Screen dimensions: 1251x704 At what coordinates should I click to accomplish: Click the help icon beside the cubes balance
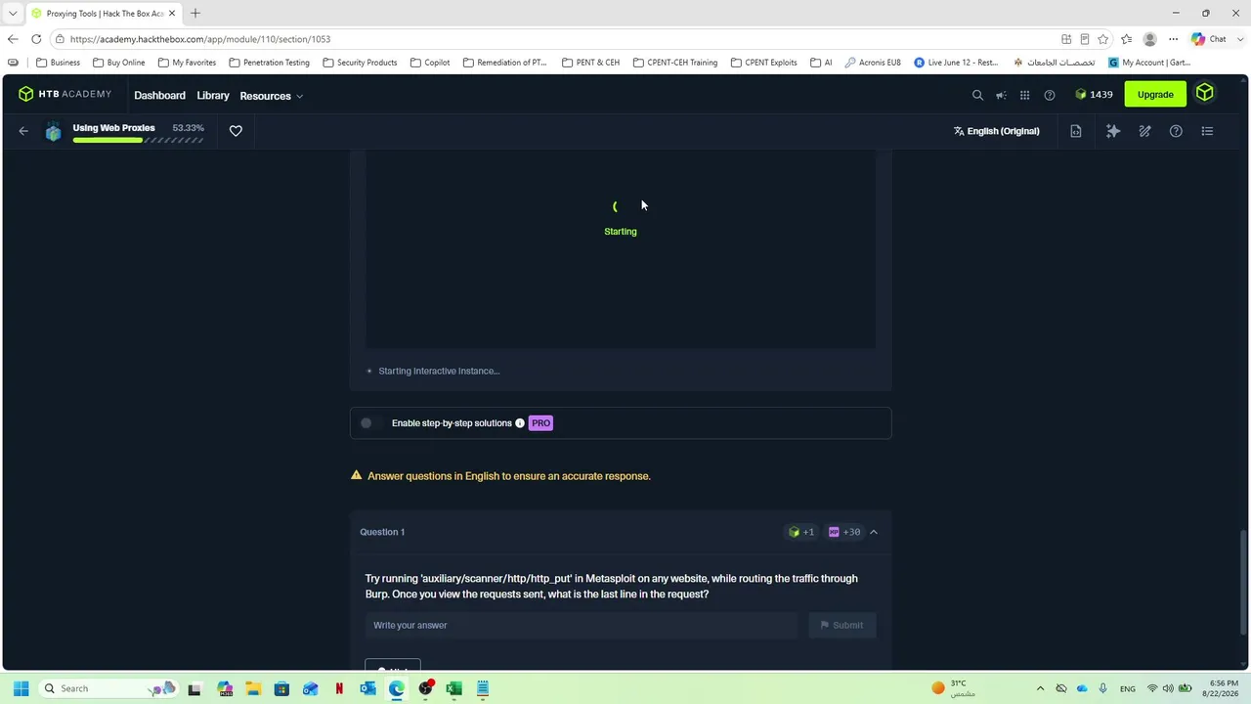[x=1050, y=95]
